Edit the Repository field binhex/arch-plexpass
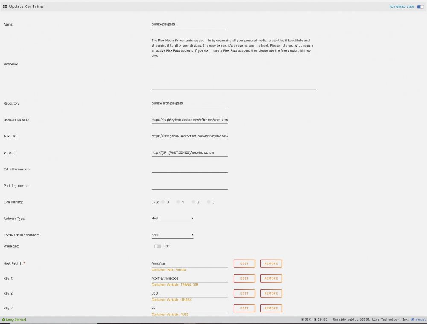 click(x=189, y=103)
